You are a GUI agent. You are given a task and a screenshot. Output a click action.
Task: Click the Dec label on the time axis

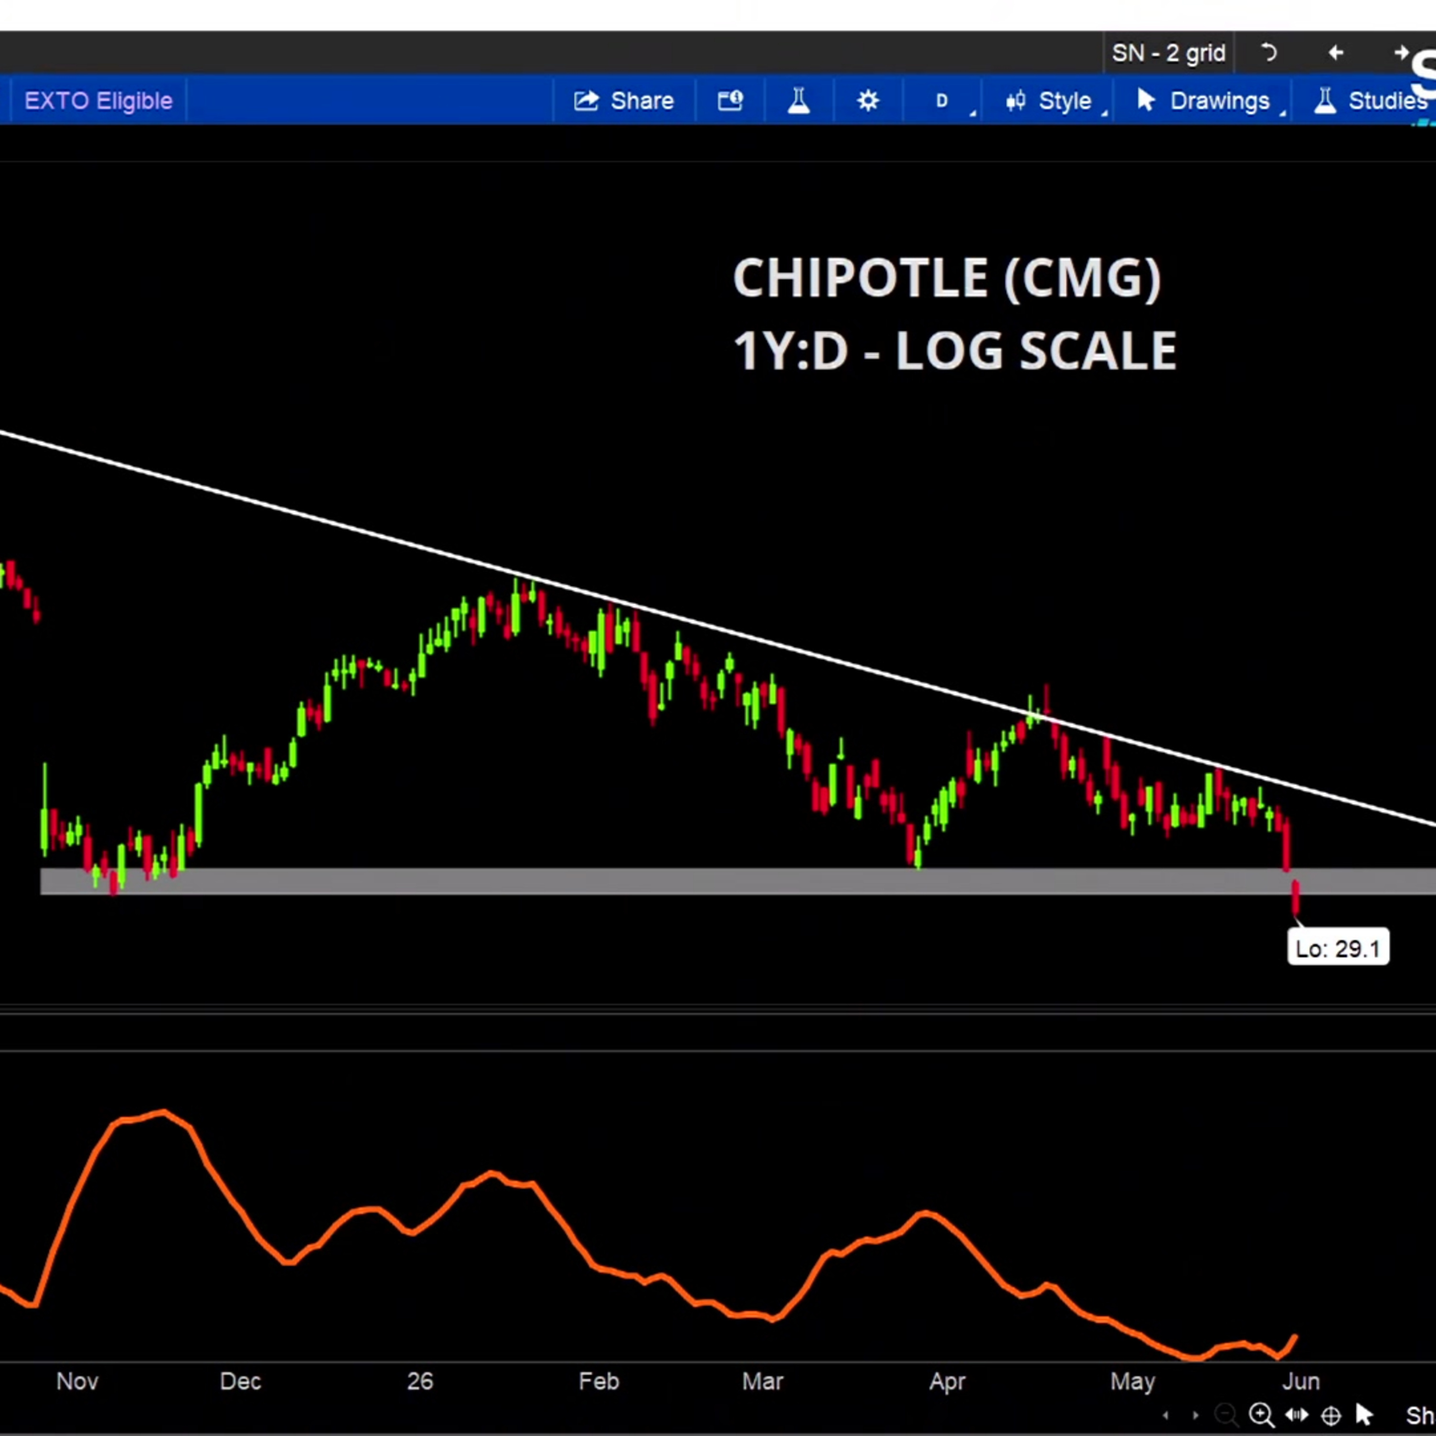tap(240, 1381)
